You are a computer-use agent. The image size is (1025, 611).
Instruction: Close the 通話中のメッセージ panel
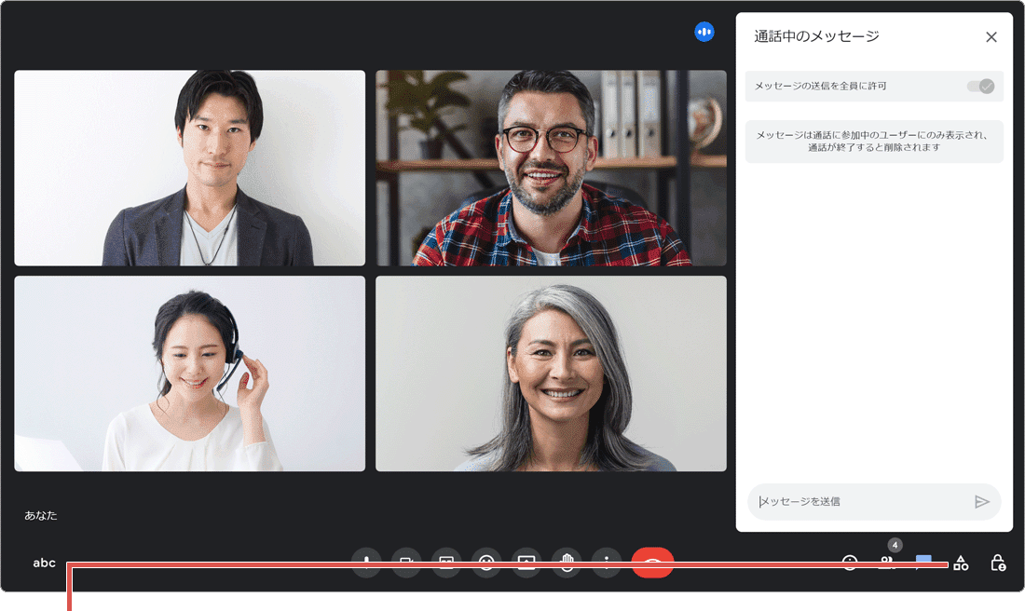click(x=991, y=37)
